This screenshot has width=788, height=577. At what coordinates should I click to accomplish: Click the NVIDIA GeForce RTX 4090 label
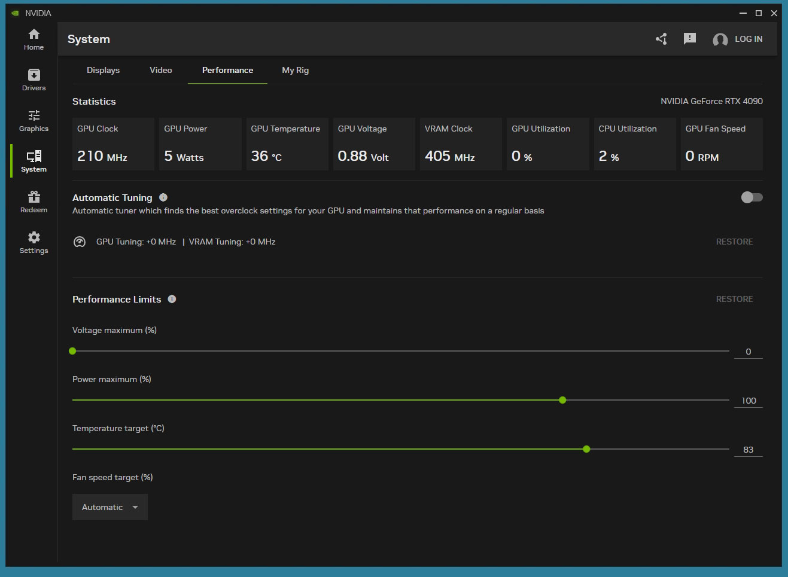[711, 101]
